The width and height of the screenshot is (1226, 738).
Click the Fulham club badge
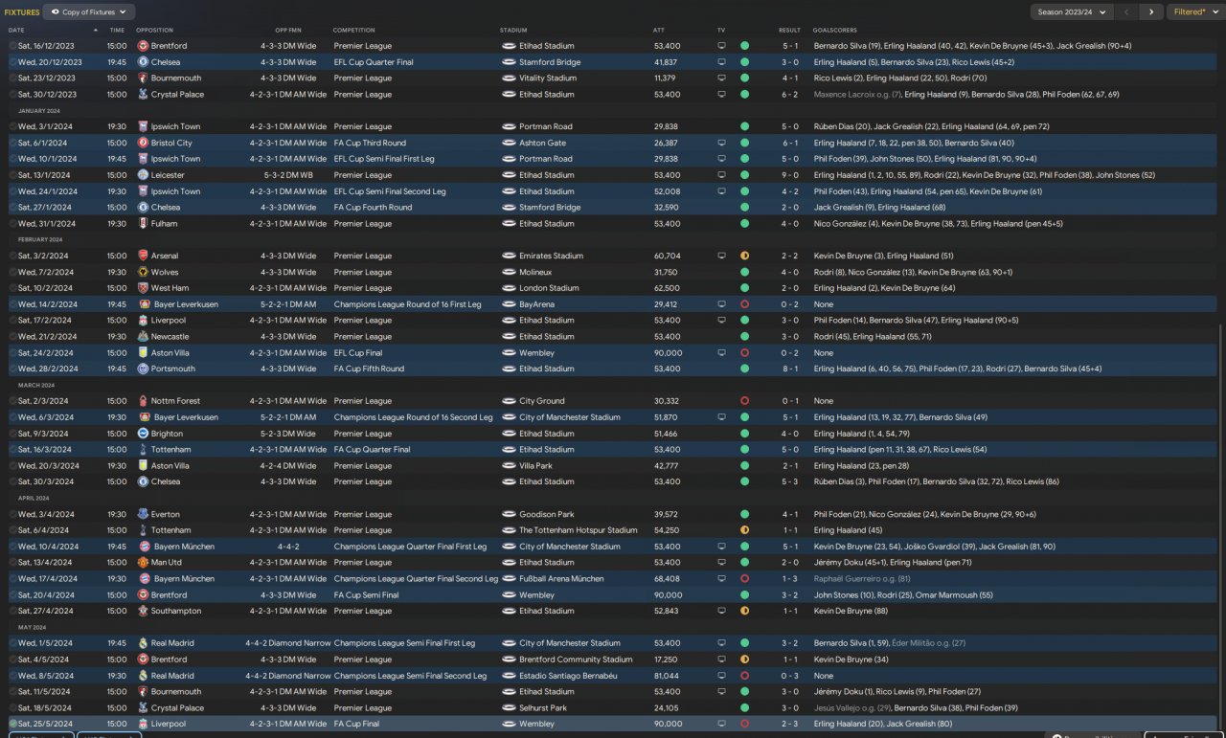(143, 224)
